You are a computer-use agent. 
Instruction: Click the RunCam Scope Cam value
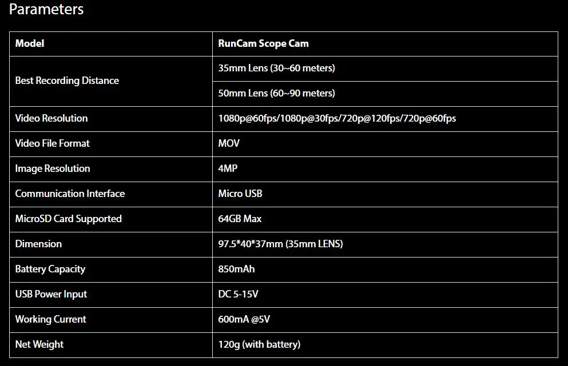pos(263,43)
